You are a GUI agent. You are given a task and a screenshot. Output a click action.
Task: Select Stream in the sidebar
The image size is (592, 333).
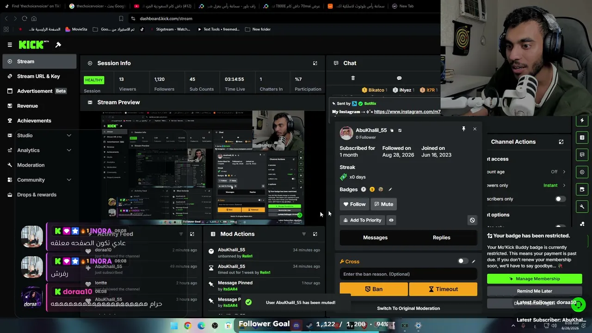[39, 62]
